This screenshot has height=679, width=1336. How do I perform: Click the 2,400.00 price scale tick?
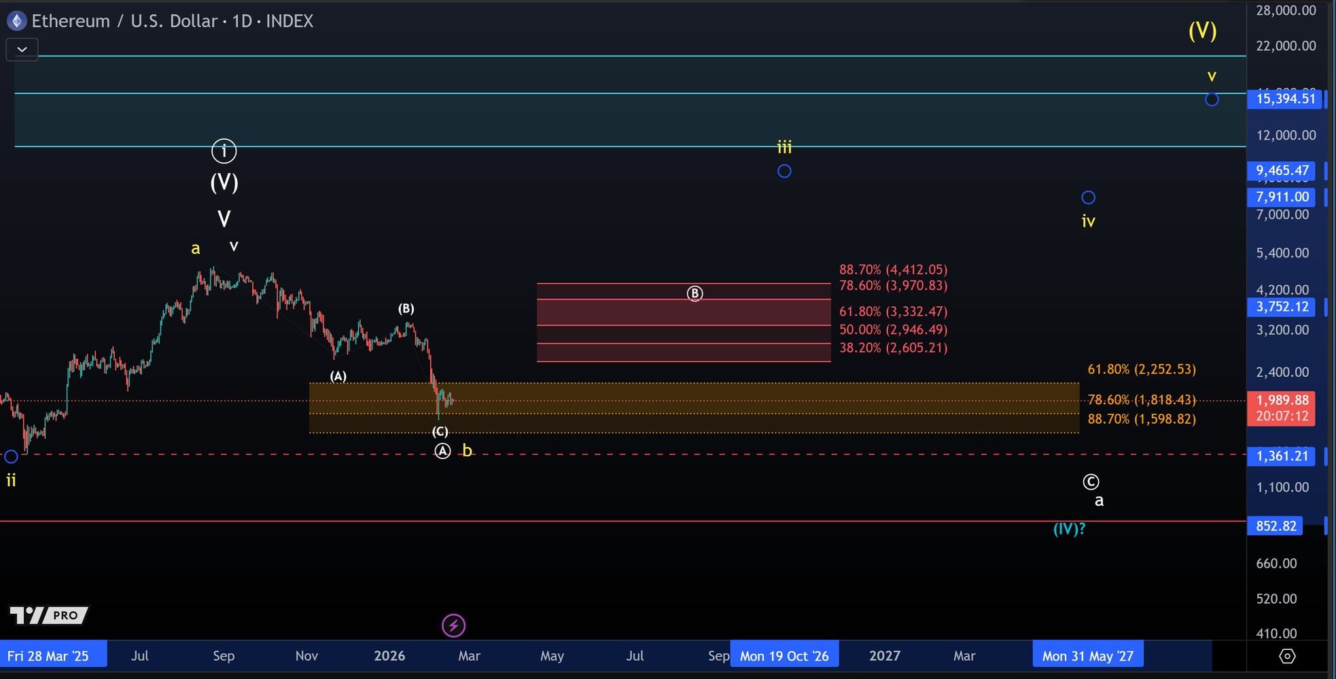pos(1282,373)
